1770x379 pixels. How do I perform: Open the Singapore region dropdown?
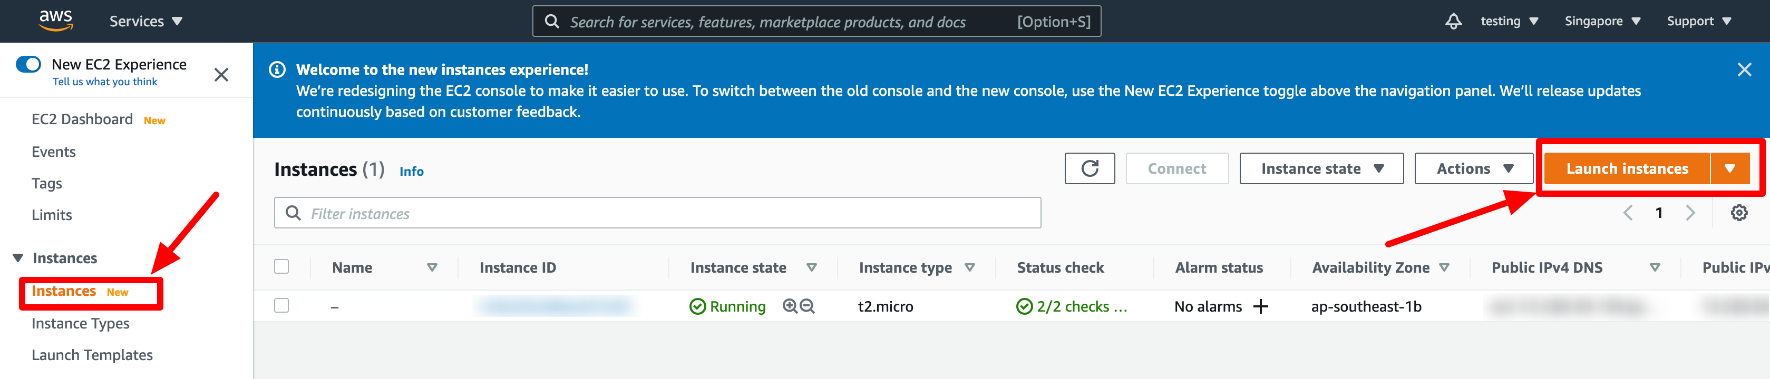click(1602, 21)
